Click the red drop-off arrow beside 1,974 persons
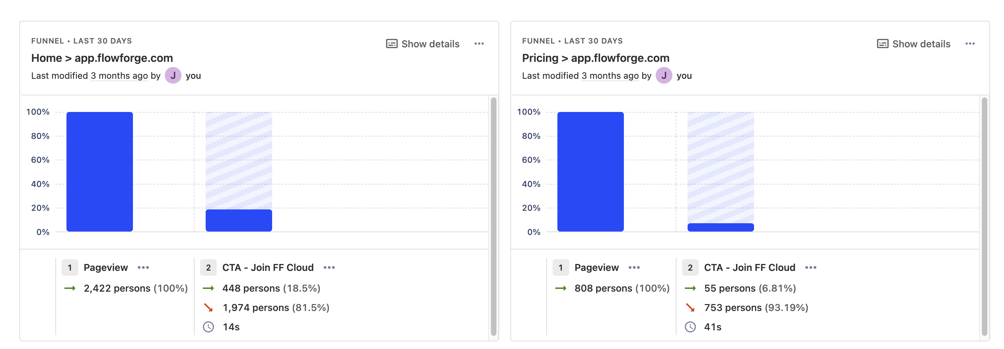This screenshot has height=349, width=1004. (208, 308)
